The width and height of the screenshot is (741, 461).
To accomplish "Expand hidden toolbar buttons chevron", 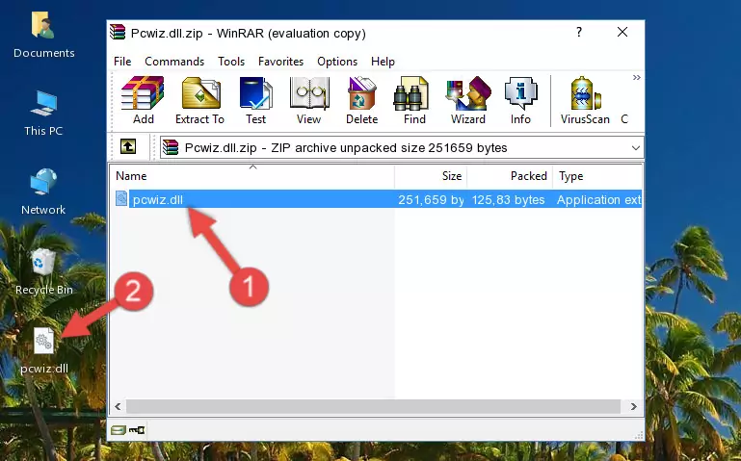I will [637, 77].
